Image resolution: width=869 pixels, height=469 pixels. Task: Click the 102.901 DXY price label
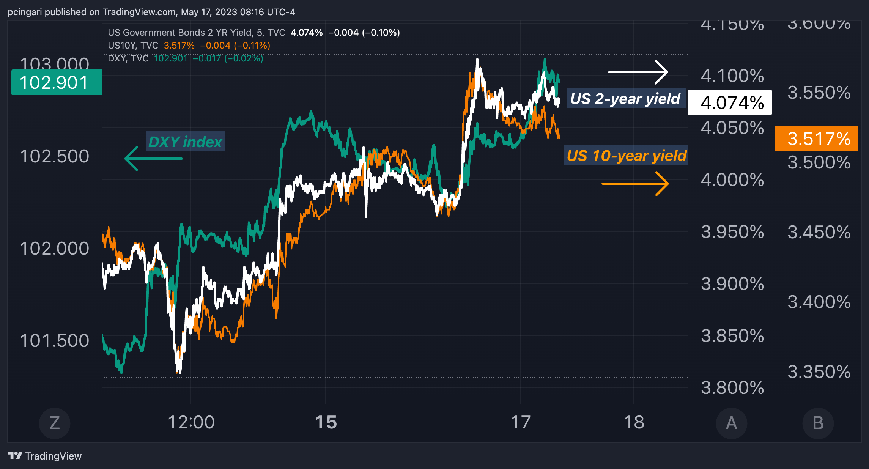coord(57,82)
